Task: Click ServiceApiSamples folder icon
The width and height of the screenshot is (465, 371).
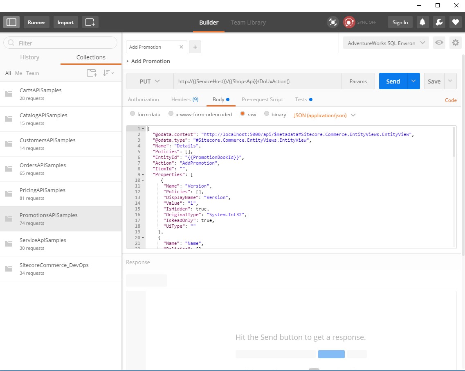Action: 9,244
